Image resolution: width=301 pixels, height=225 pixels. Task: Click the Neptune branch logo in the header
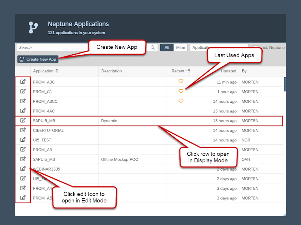coord(33,28)
